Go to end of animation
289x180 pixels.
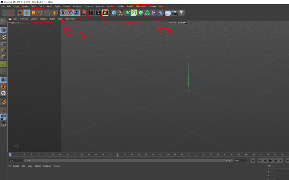pyautogui.click(x=287, y=161)
